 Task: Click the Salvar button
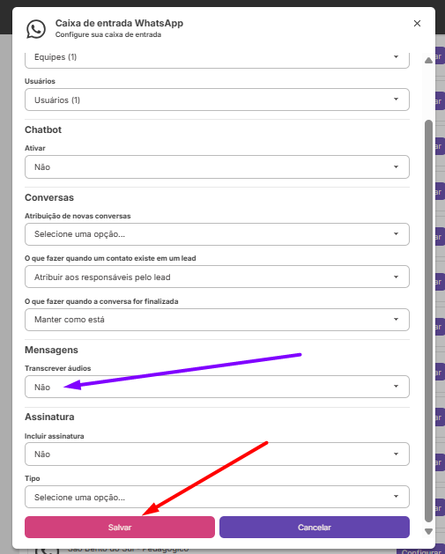coord(120,528)
